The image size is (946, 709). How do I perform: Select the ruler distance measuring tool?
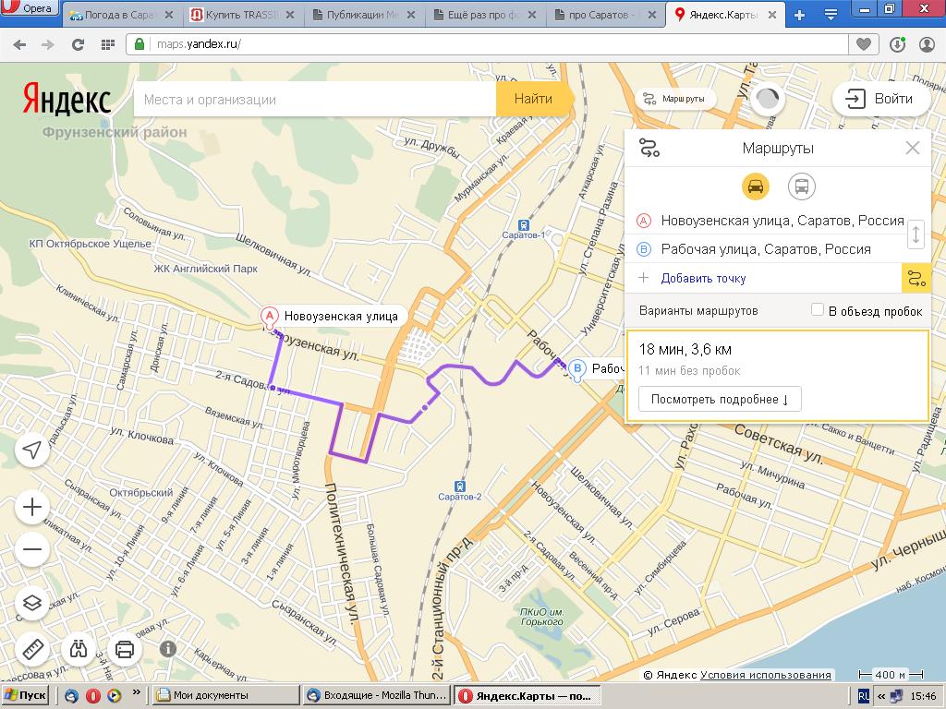tap(32, 649)
